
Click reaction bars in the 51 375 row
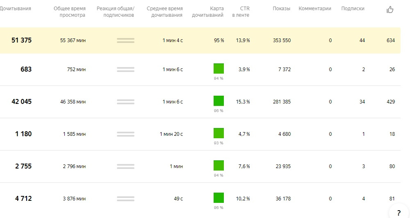pyautogui.click(x=125, y=40)
